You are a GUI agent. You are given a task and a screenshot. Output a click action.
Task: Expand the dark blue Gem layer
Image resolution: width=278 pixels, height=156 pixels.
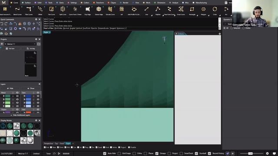tap(24, 96)
